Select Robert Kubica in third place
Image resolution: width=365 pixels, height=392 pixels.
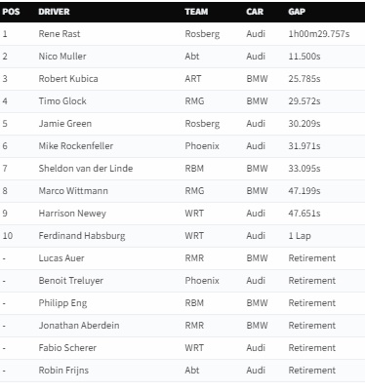click(x=68, y=79)
